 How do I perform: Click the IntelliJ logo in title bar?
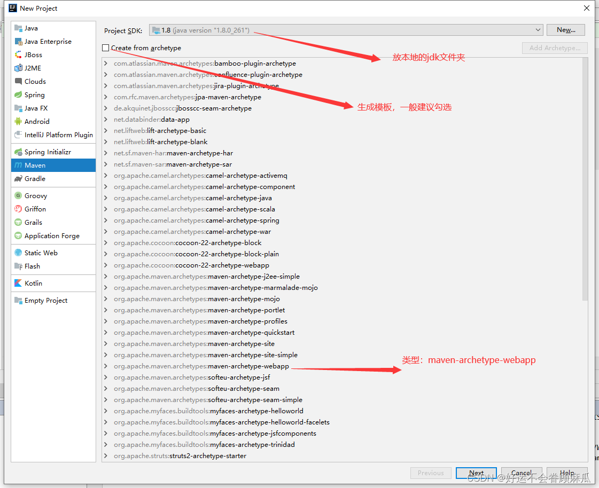(13, 8)
